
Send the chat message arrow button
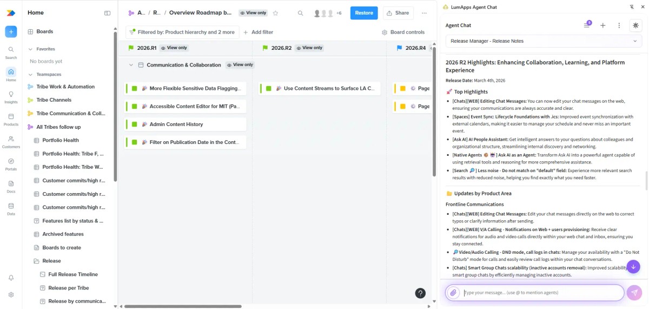(x=634, y=293)
